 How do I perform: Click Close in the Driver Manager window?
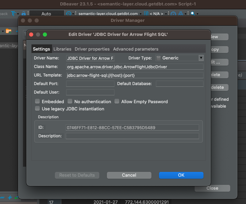coord(212,188)
